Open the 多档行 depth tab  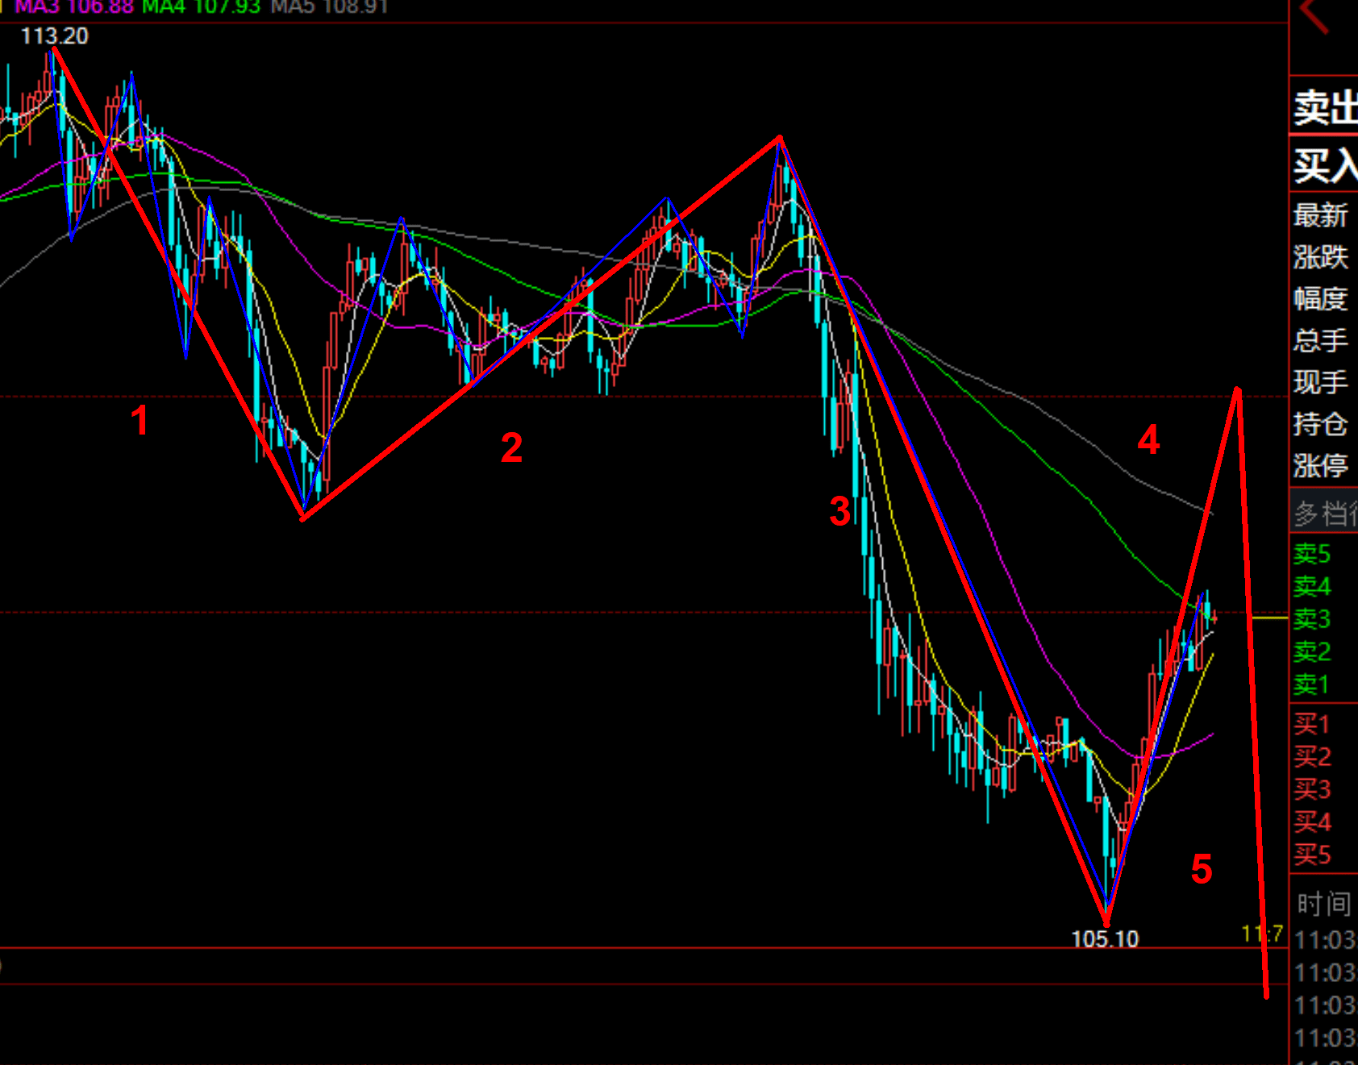1325,513
